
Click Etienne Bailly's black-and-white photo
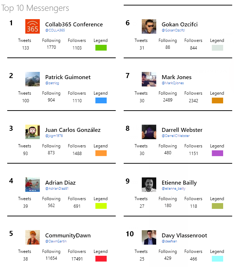tap(149, 185)
